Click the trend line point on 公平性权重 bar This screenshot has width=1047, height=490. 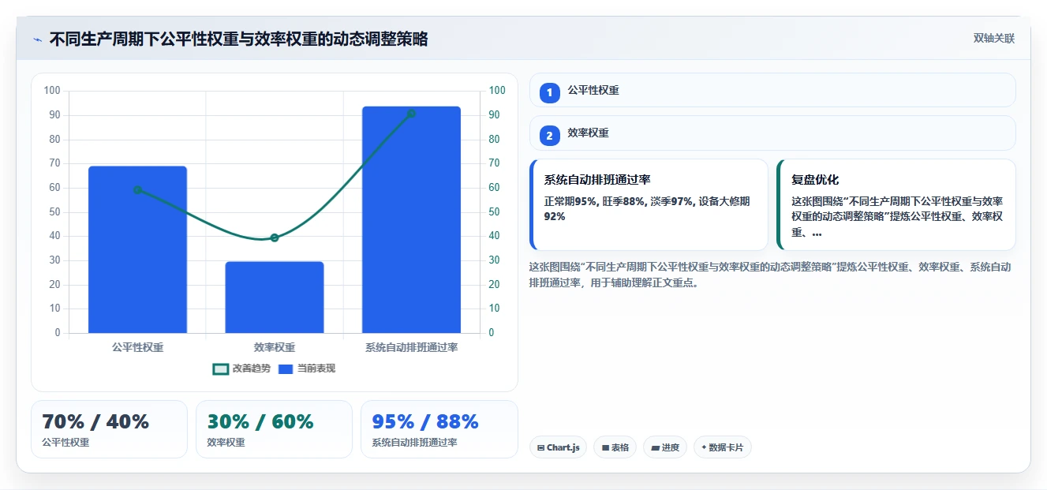pyautogui.click(x=137, y=189)
